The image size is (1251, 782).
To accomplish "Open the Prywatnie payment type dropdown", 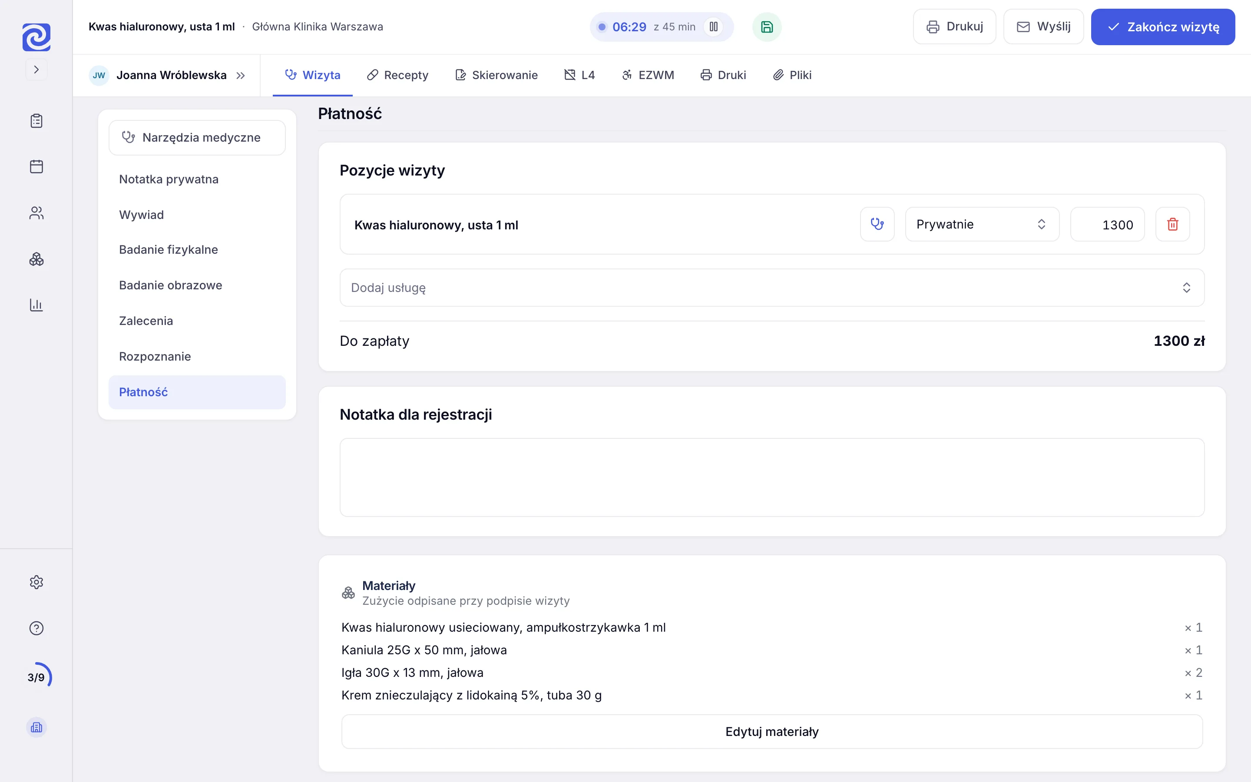I will (x=982, y=225).
